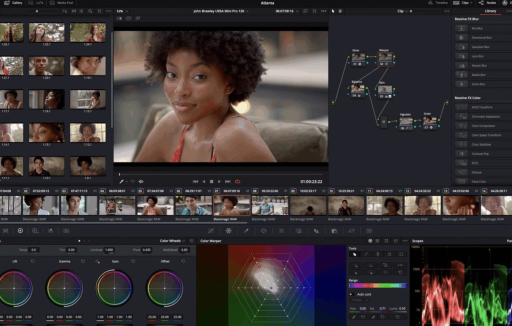Screen dimensions: 512x326
Task: Click the image wipe icon above viewer
Action: coord(119,18)
